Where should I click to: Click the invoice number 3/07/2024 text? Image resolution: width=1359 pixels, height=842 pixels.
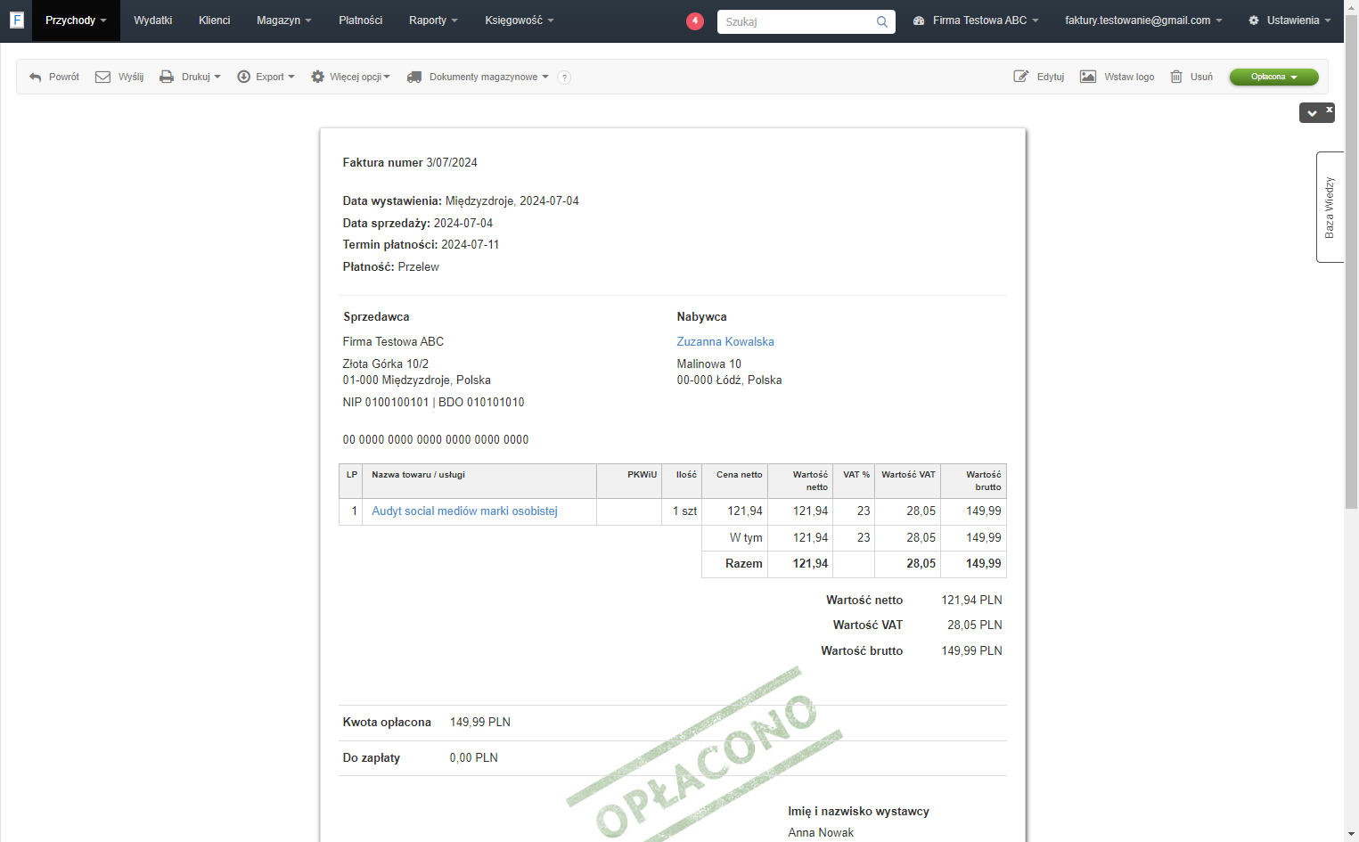[452, 162]
